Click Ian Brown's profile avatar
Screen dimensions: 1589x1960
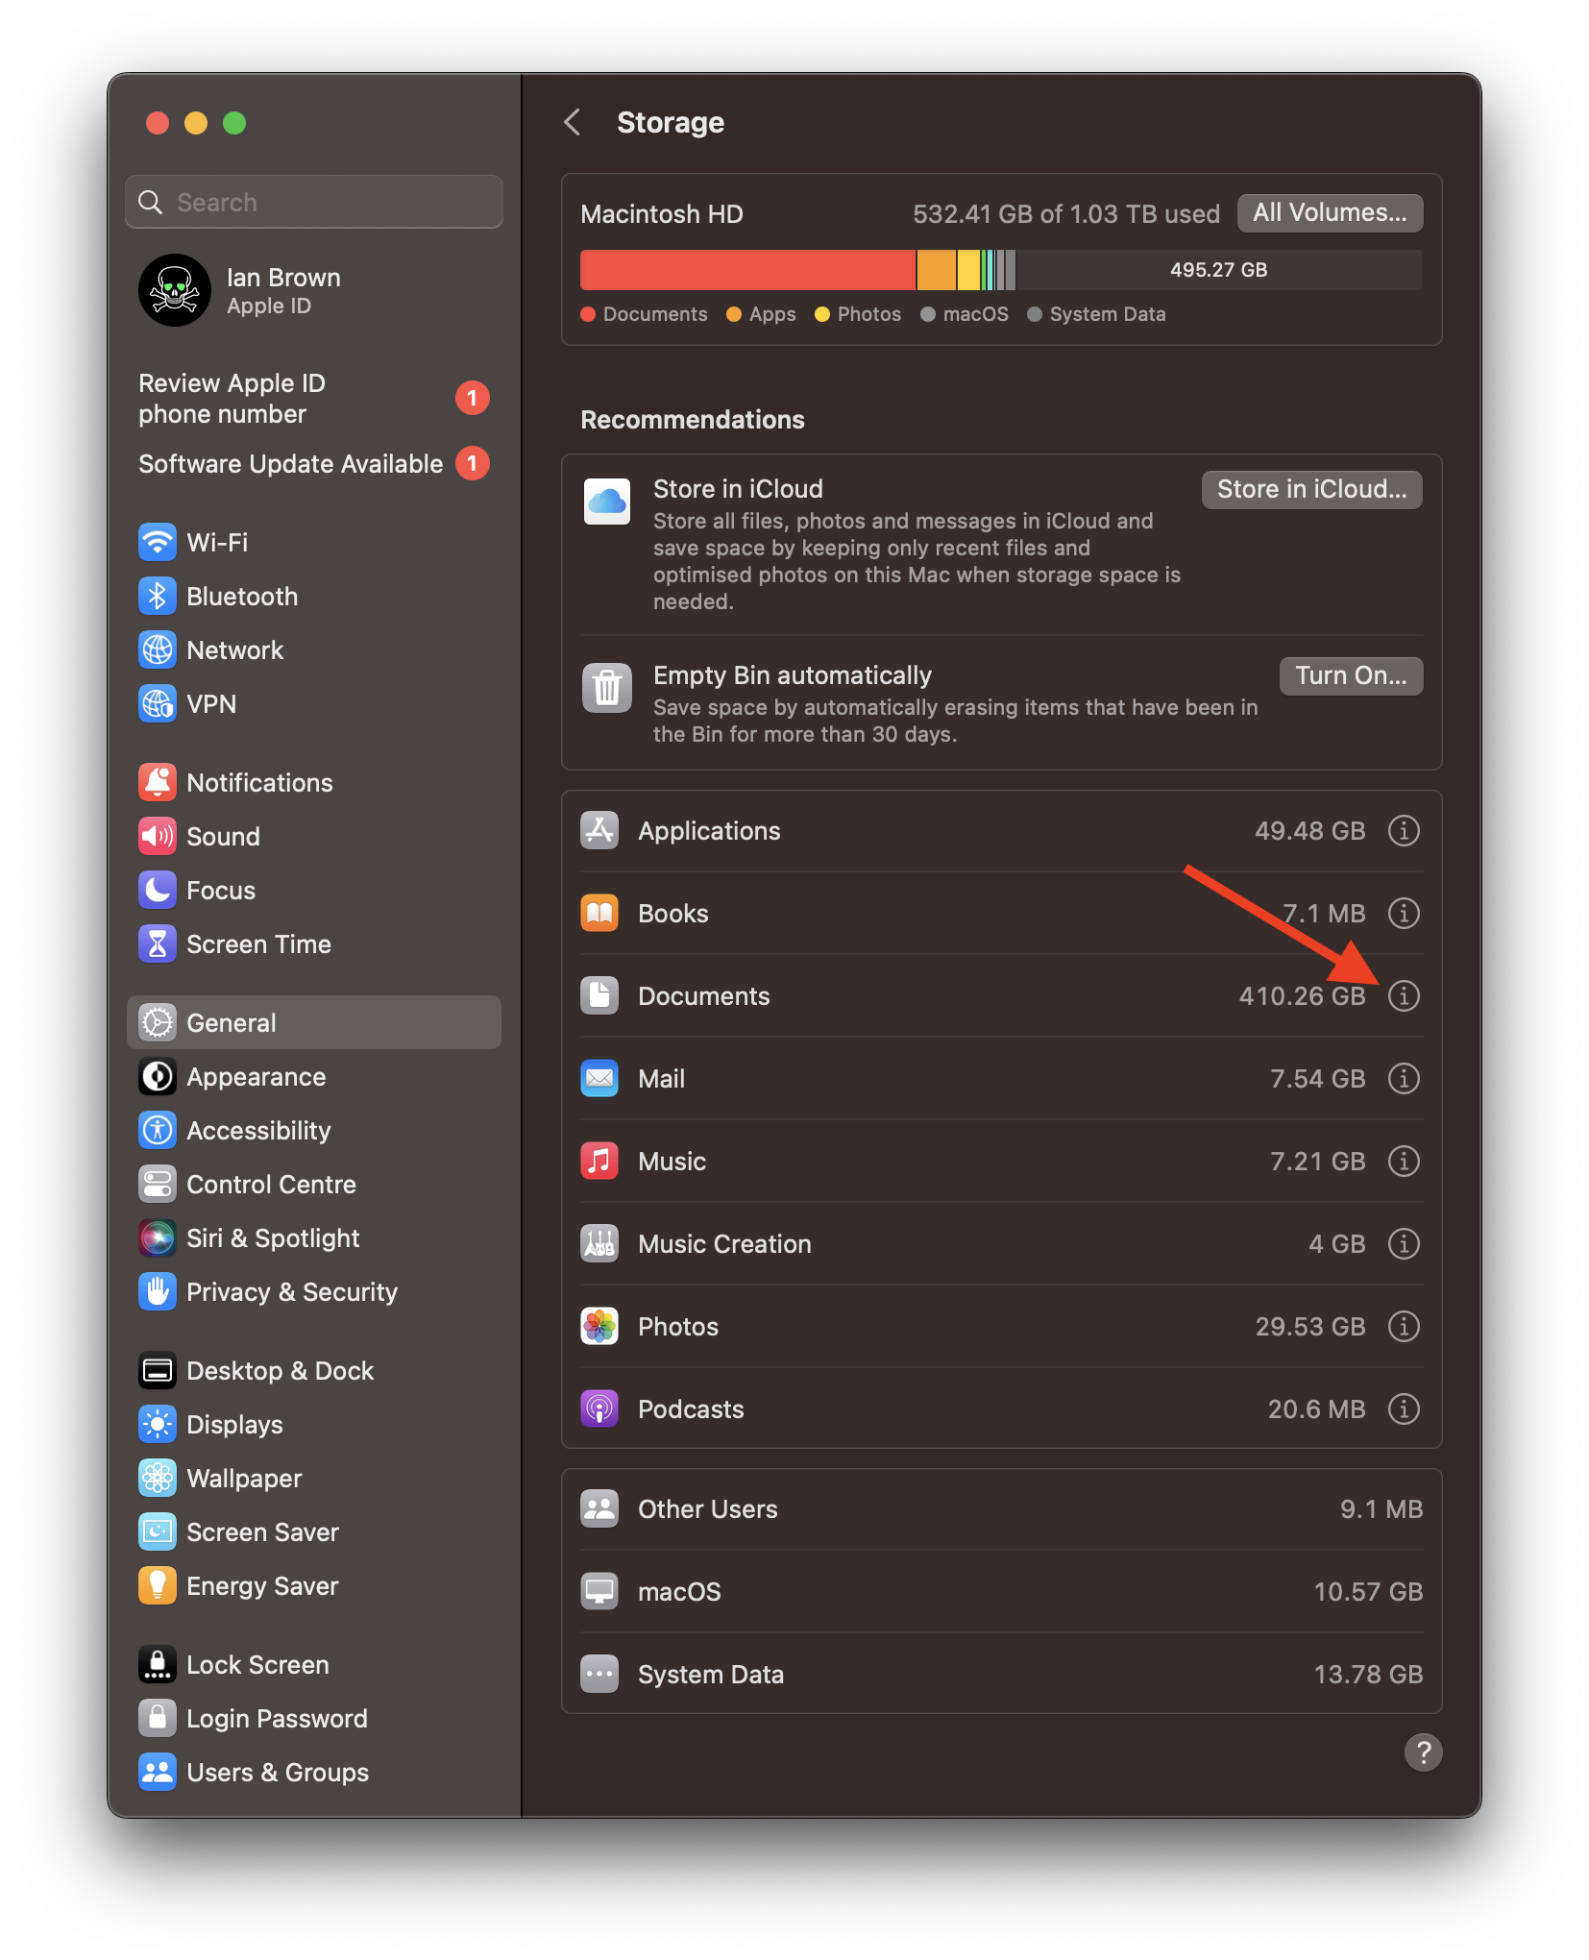pyautogui.click(x=175, y=291)
